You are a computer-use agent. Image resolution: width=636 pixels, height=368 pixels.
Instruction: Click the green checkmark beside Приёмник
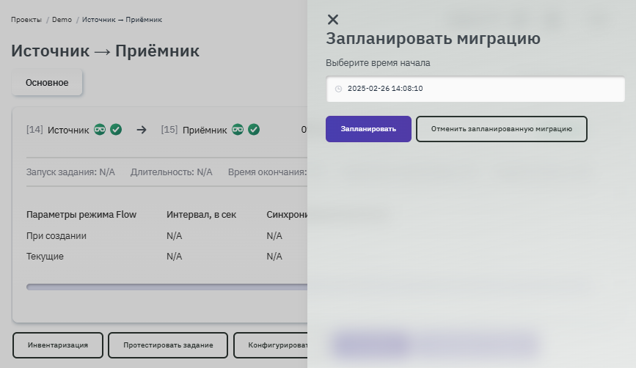254,130
